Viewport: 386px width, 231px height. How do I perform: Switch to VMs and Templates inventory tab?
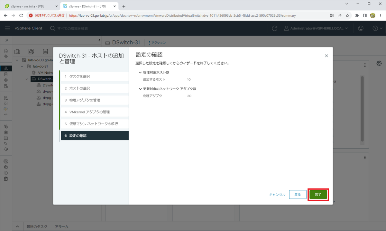(x=31, y=51)
